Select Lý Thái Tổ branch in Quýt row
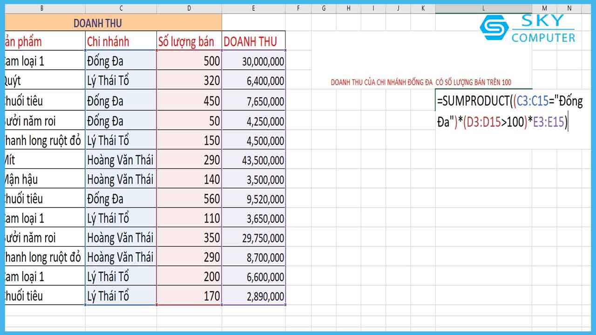Viewport: 596px width, 335px height. tap(121, 80)
